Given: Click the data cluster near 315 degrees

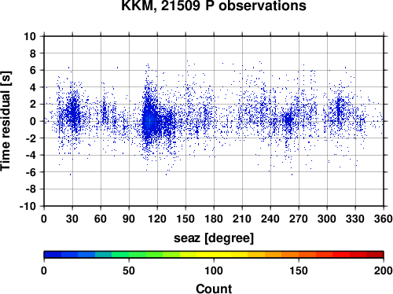Looking at the screenshot, I should pyautogui.click(x=339, y=110).
